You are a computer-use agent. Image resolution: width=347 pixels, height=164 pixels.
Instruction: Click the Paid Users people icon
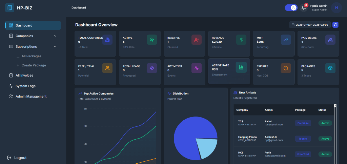tap(330, 40)
